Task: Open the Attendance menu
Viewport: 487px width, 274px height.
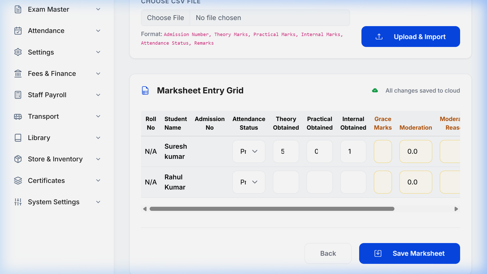Action: [58, 31]
